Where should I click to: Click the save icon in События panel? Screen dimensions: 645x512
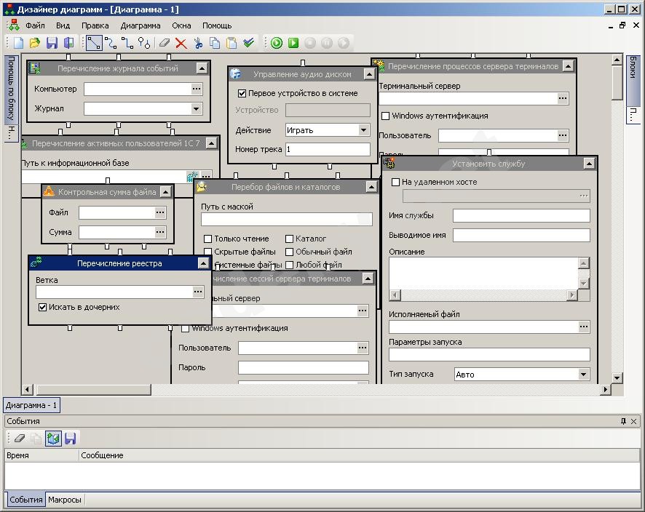point(70,439)
